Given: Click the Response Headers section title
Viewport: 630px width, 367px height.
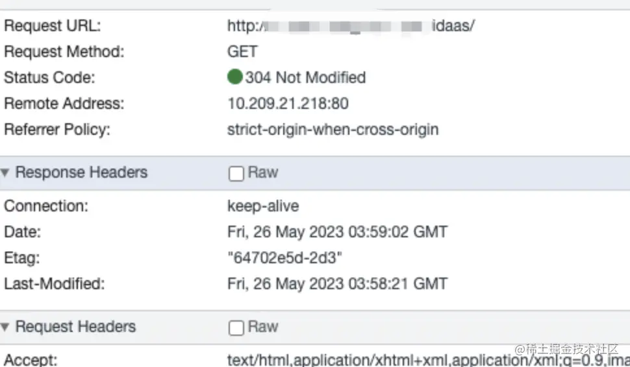Looking at the screenshot, I should click(x=82, y=172).
